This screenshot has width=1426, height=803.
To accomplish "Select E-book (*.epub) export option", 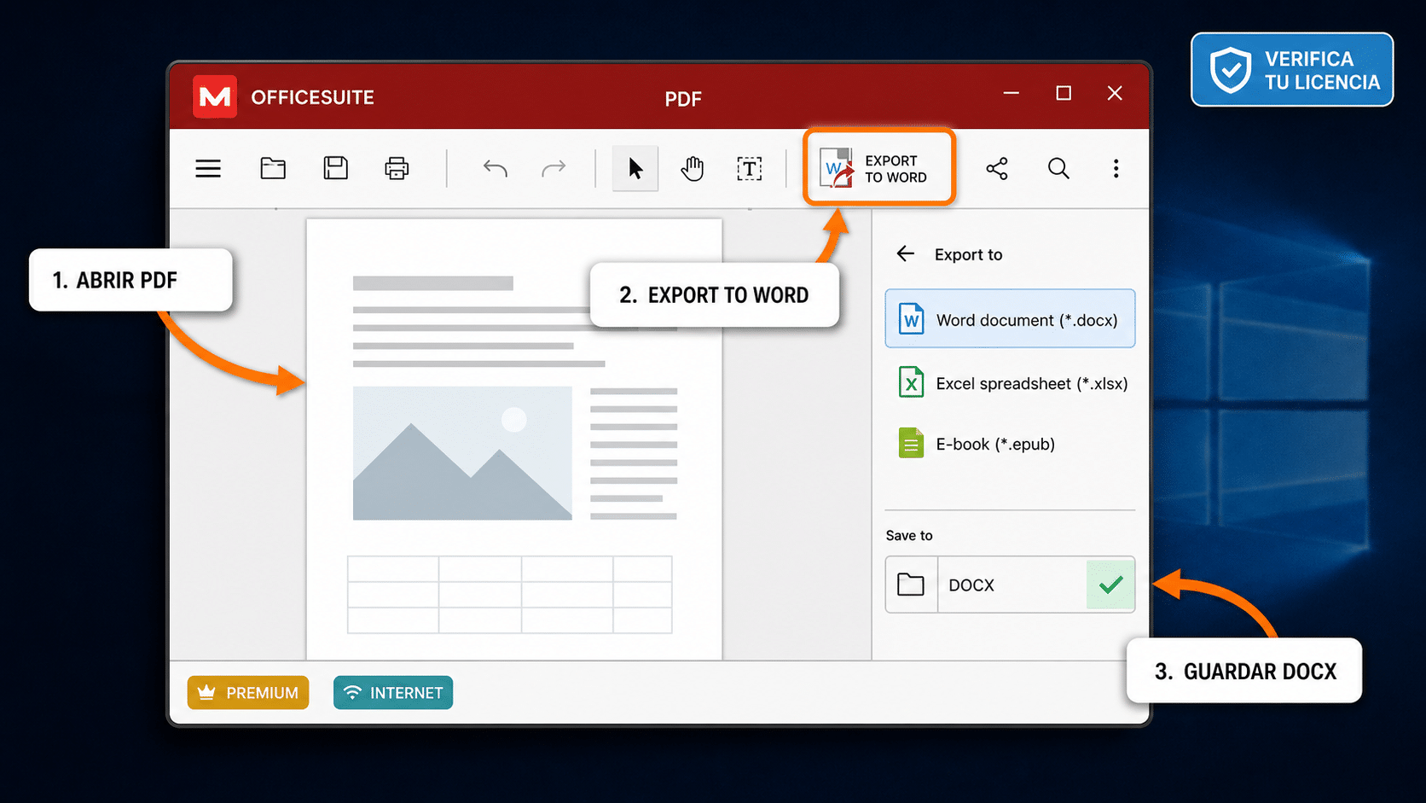I will click(977, 444).
